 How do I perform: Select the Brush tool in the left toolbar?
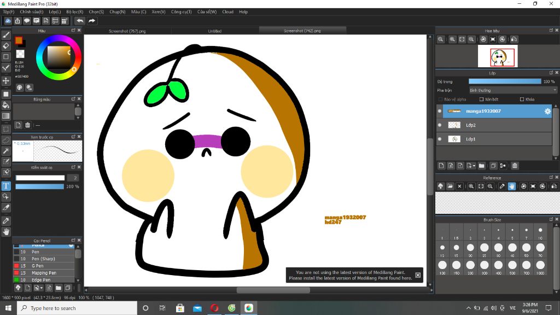click(6, 34)
